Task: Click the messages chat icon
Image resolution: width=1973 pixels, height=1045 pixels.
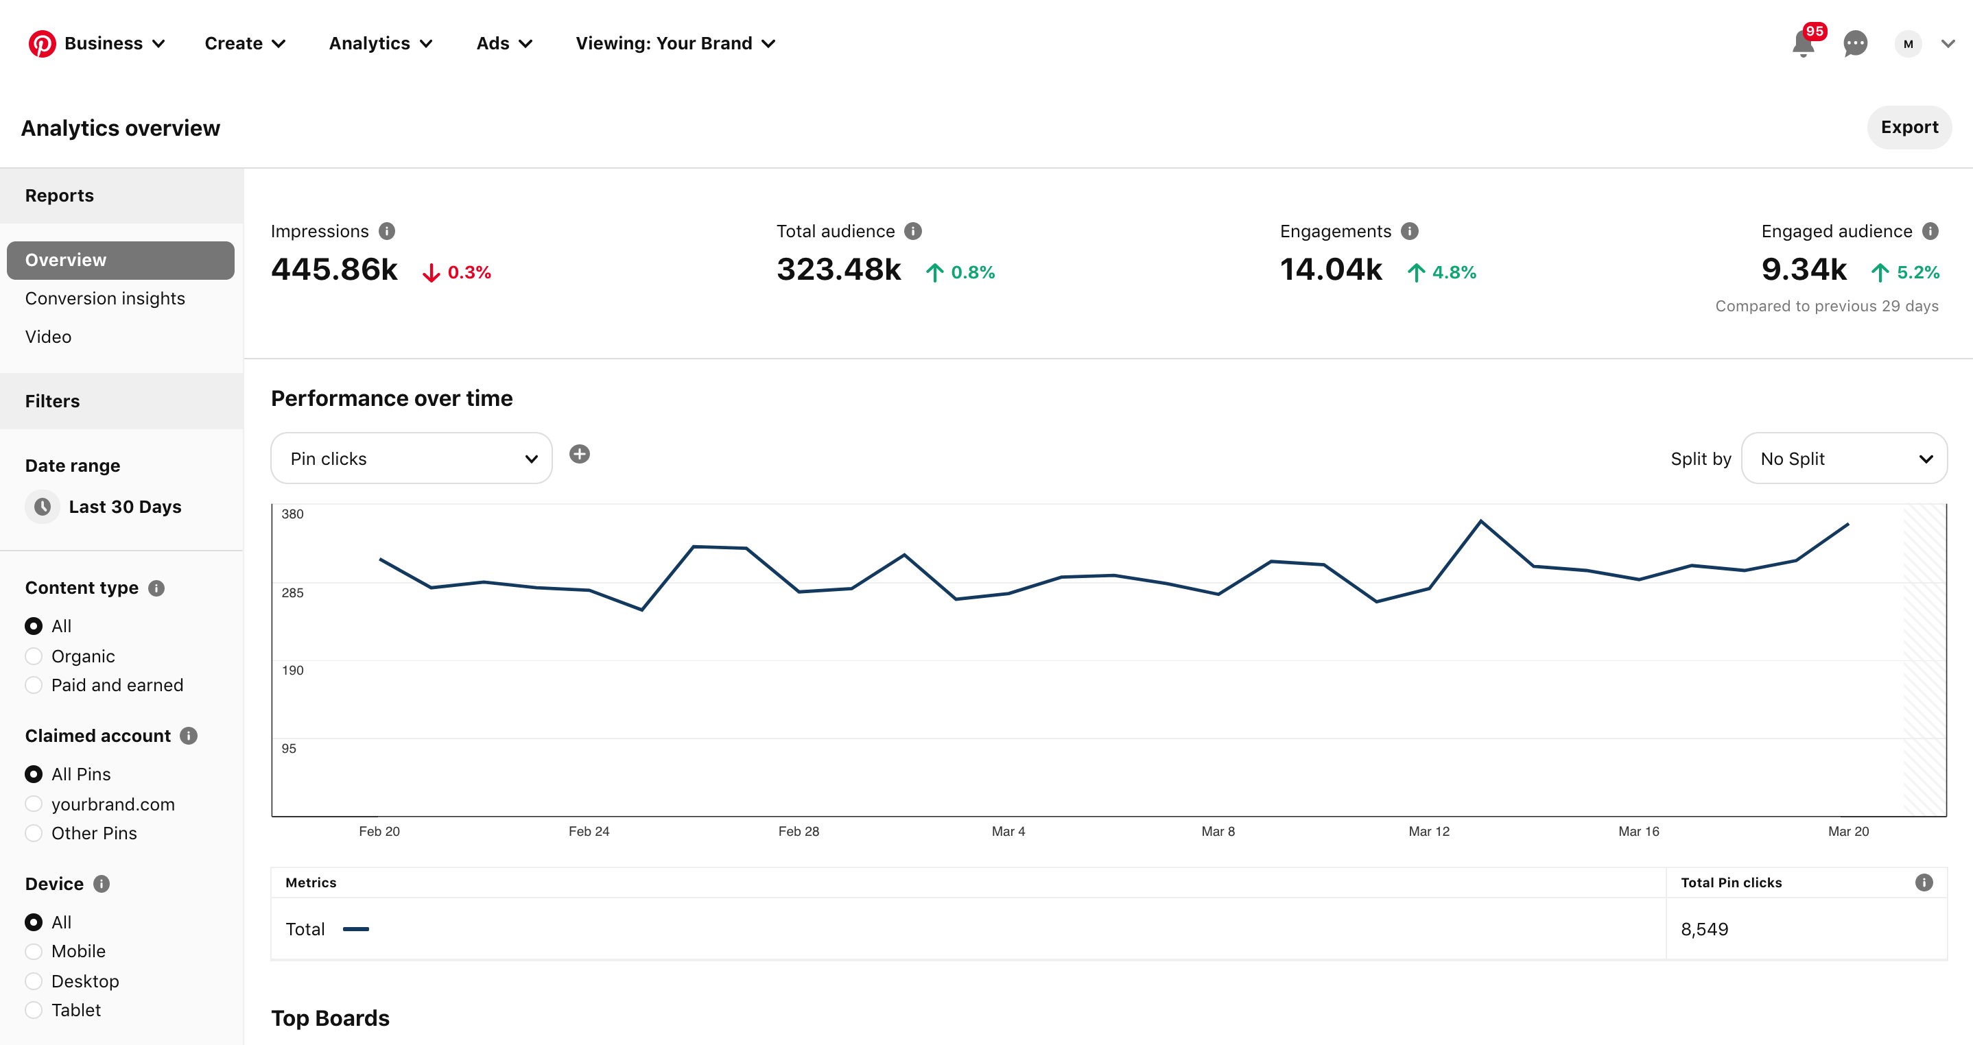Action: tap(1854, 45)
